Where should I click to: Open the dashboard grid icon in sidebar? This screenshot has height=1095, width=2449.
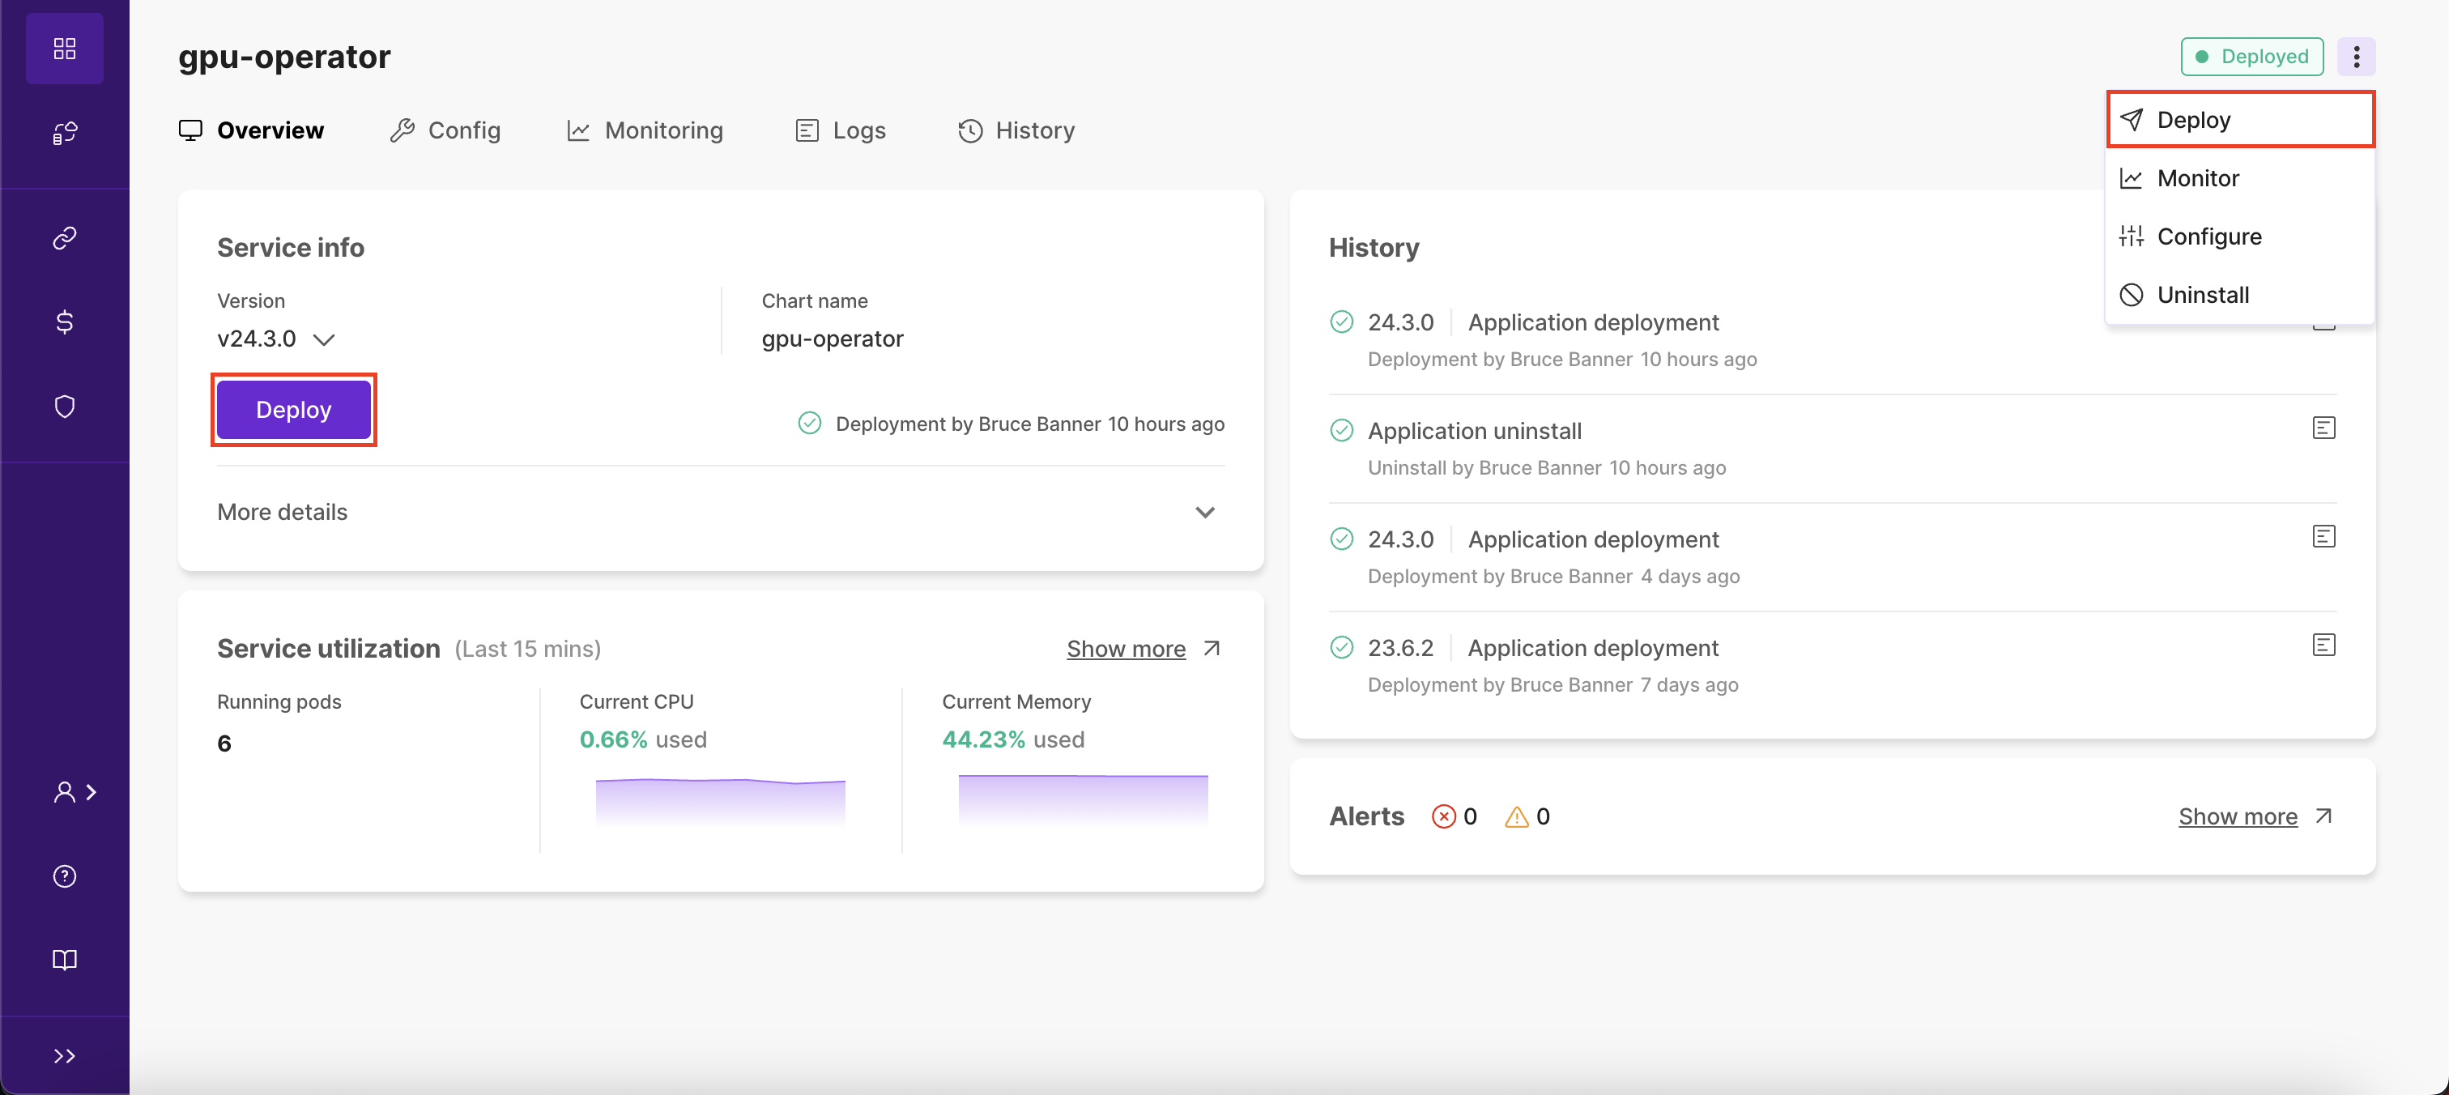click(65, 49)
